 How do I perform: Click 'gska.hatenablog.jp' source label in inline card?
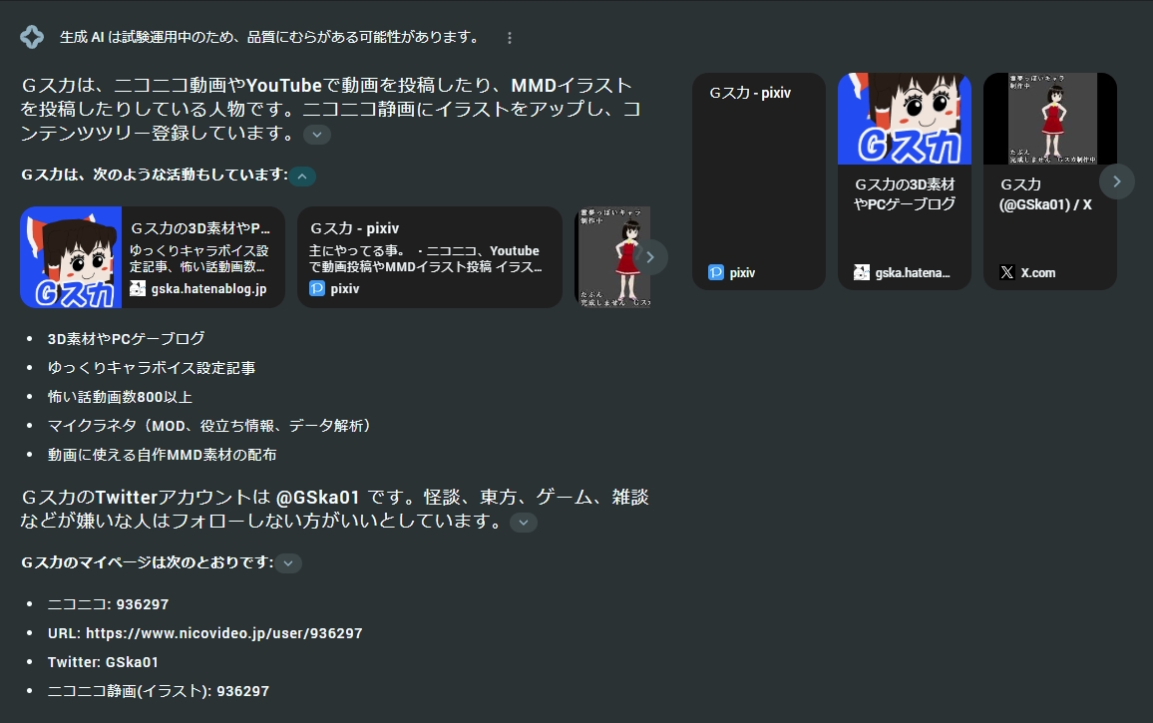tap(208, 289)
